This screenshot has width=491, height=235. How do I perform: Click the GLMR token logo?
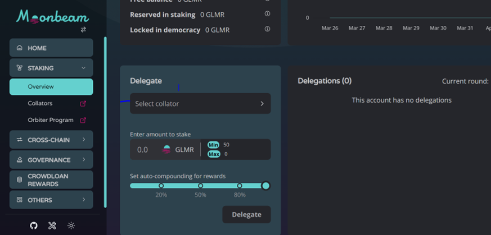[x=166, y=150]
